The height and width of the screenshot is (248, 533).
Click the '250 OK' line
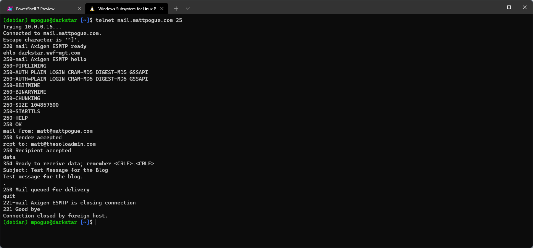pos(12,125)
